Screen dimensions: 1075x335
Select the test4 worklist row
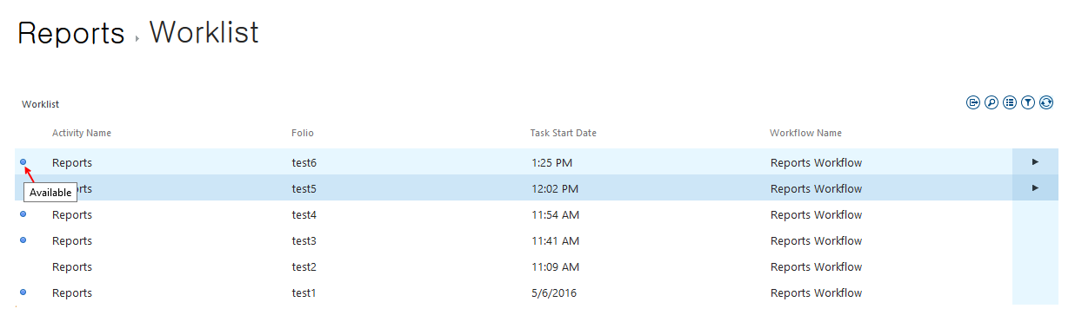click(537, 214)
